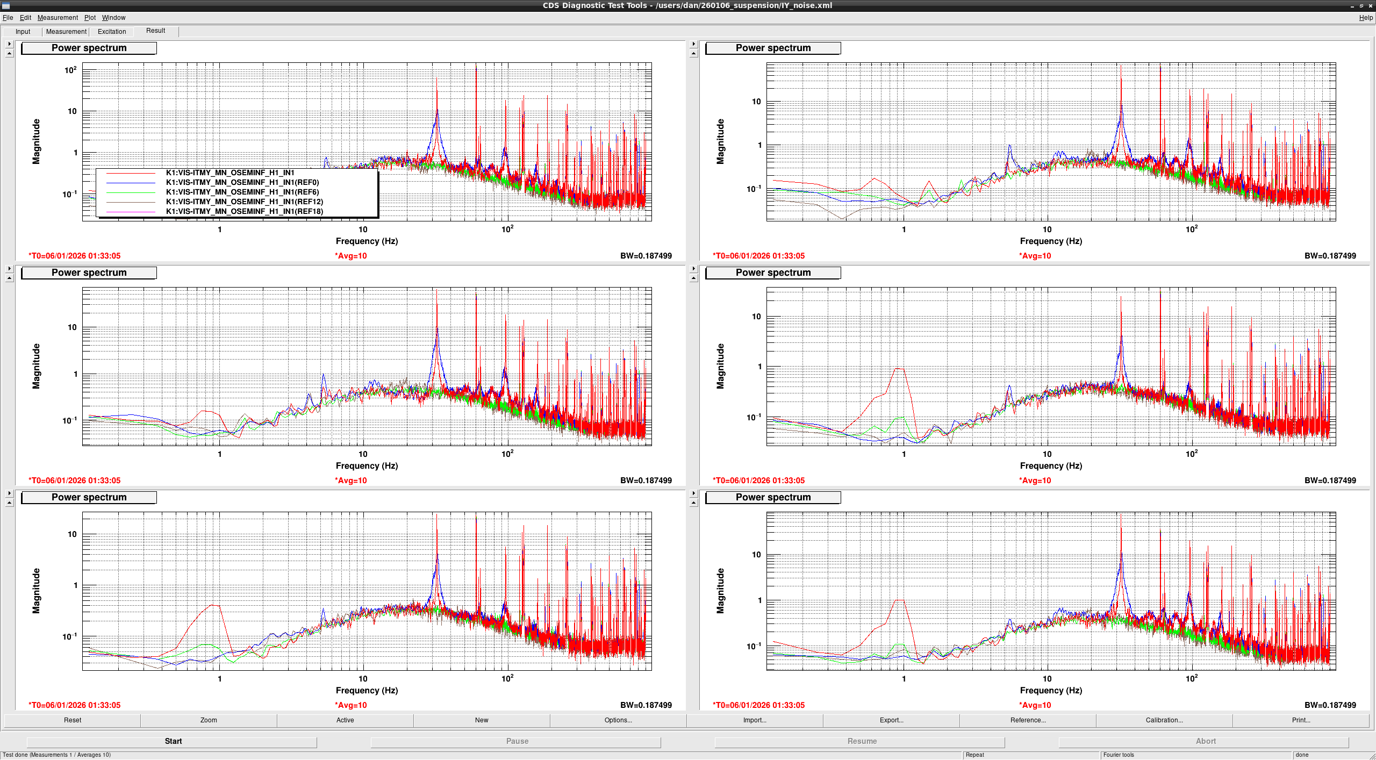Click right-arrow button of bottom-right plot

coord(693,493)
